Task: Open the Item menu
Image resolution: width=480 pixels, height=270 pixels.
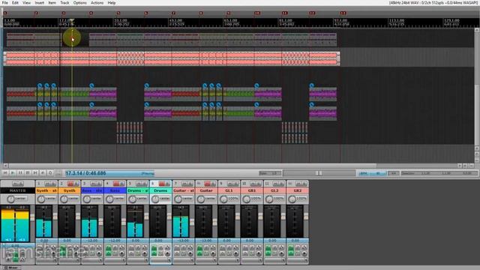Action: tap(52, 3)
